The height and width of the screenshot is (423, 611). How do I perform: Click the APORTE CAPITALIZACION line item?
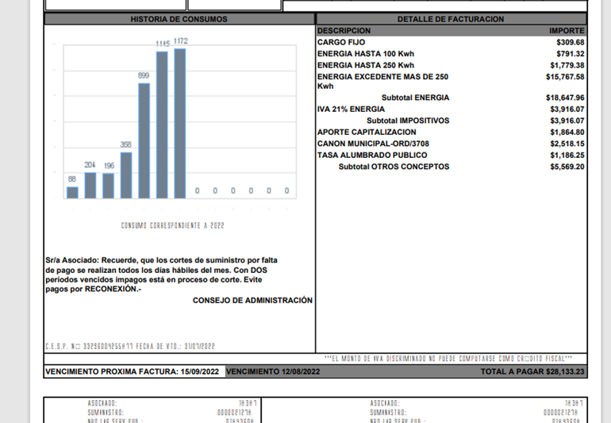tap(366, 133)
